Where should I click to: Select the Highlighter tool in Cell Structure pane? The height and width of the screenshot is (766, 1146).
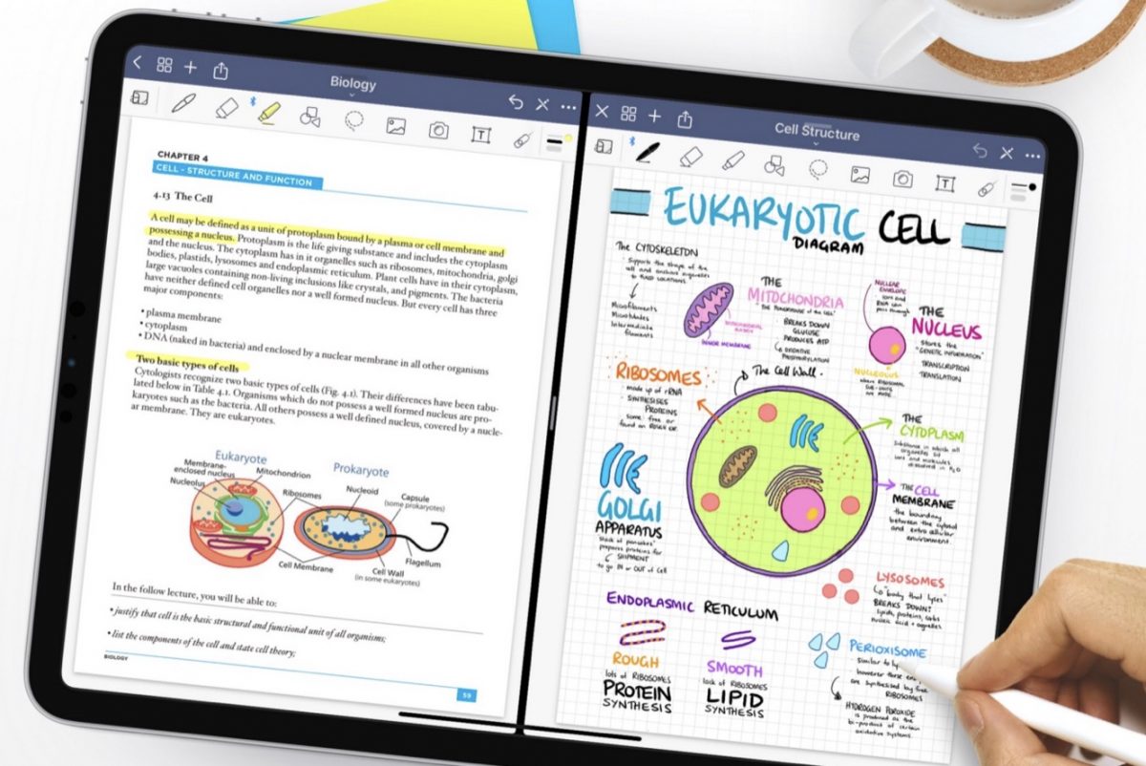point(732,160)
